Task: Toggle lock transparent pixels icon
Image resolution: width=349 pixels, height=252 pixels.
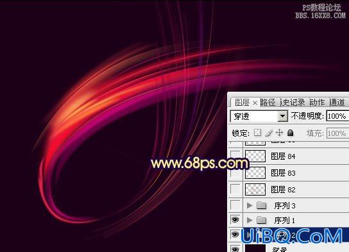Action: tap(257, 133)
